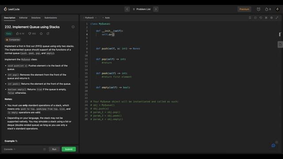The height and width of the screenshot is (159, 283).
Task: Click the comment '# obj = MyQueue()'
Action: (102, 105)
